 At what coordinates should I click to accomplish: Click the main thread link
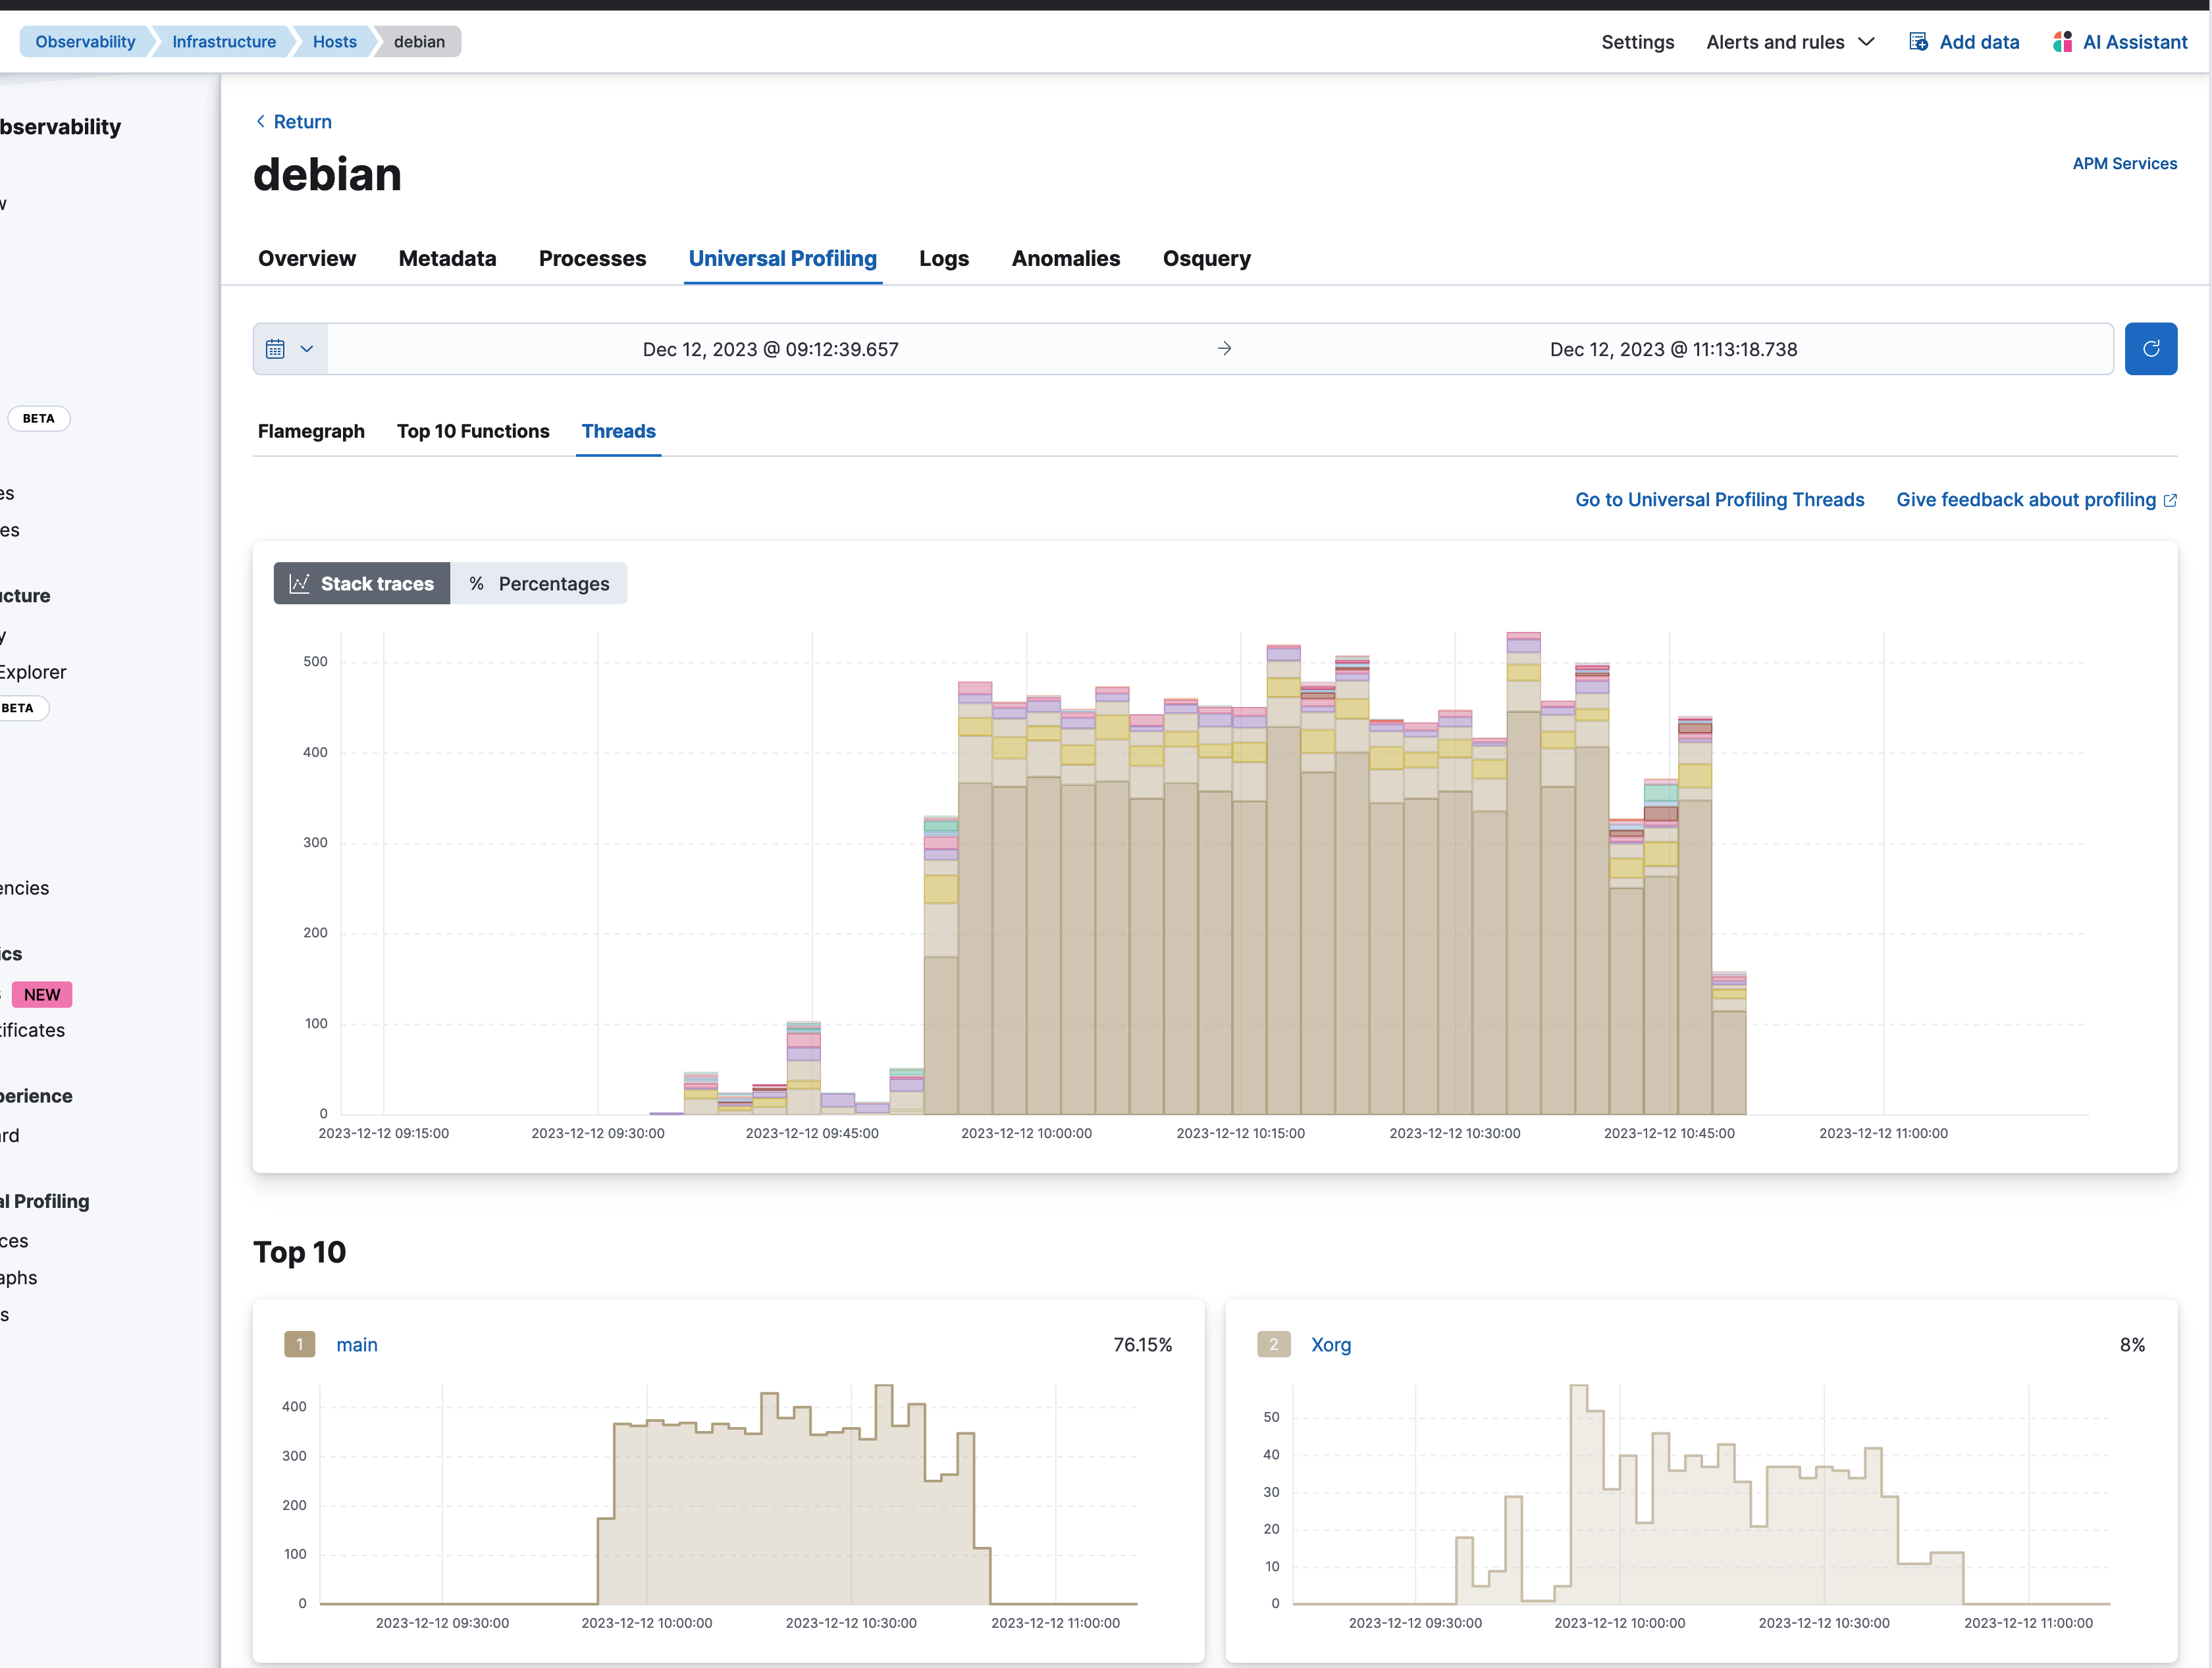click(x=356, y=1344)
